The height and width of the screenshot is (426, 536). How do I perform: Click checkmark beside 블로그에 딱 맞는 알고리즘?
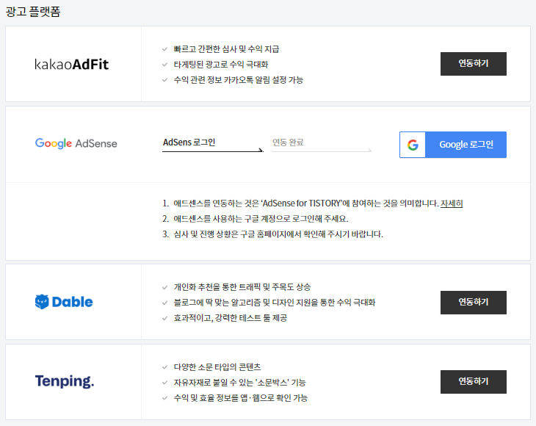tap(164, 303)
